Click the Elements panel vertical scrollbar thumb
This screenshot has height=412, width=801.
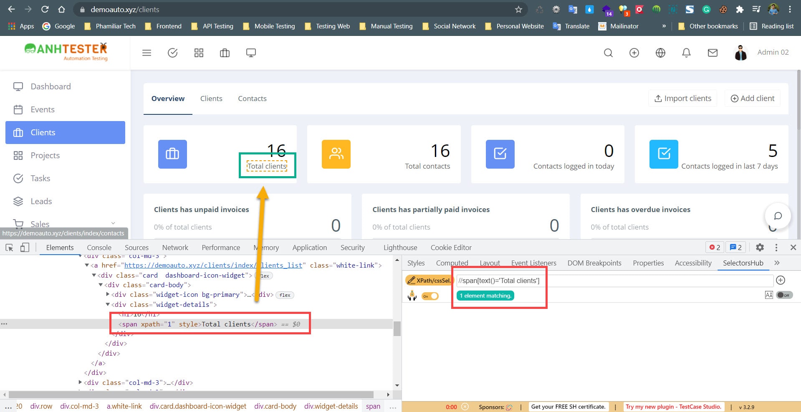(x=397, y=329)
